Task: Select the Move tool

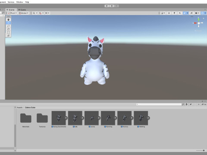Action: (8, 23)
